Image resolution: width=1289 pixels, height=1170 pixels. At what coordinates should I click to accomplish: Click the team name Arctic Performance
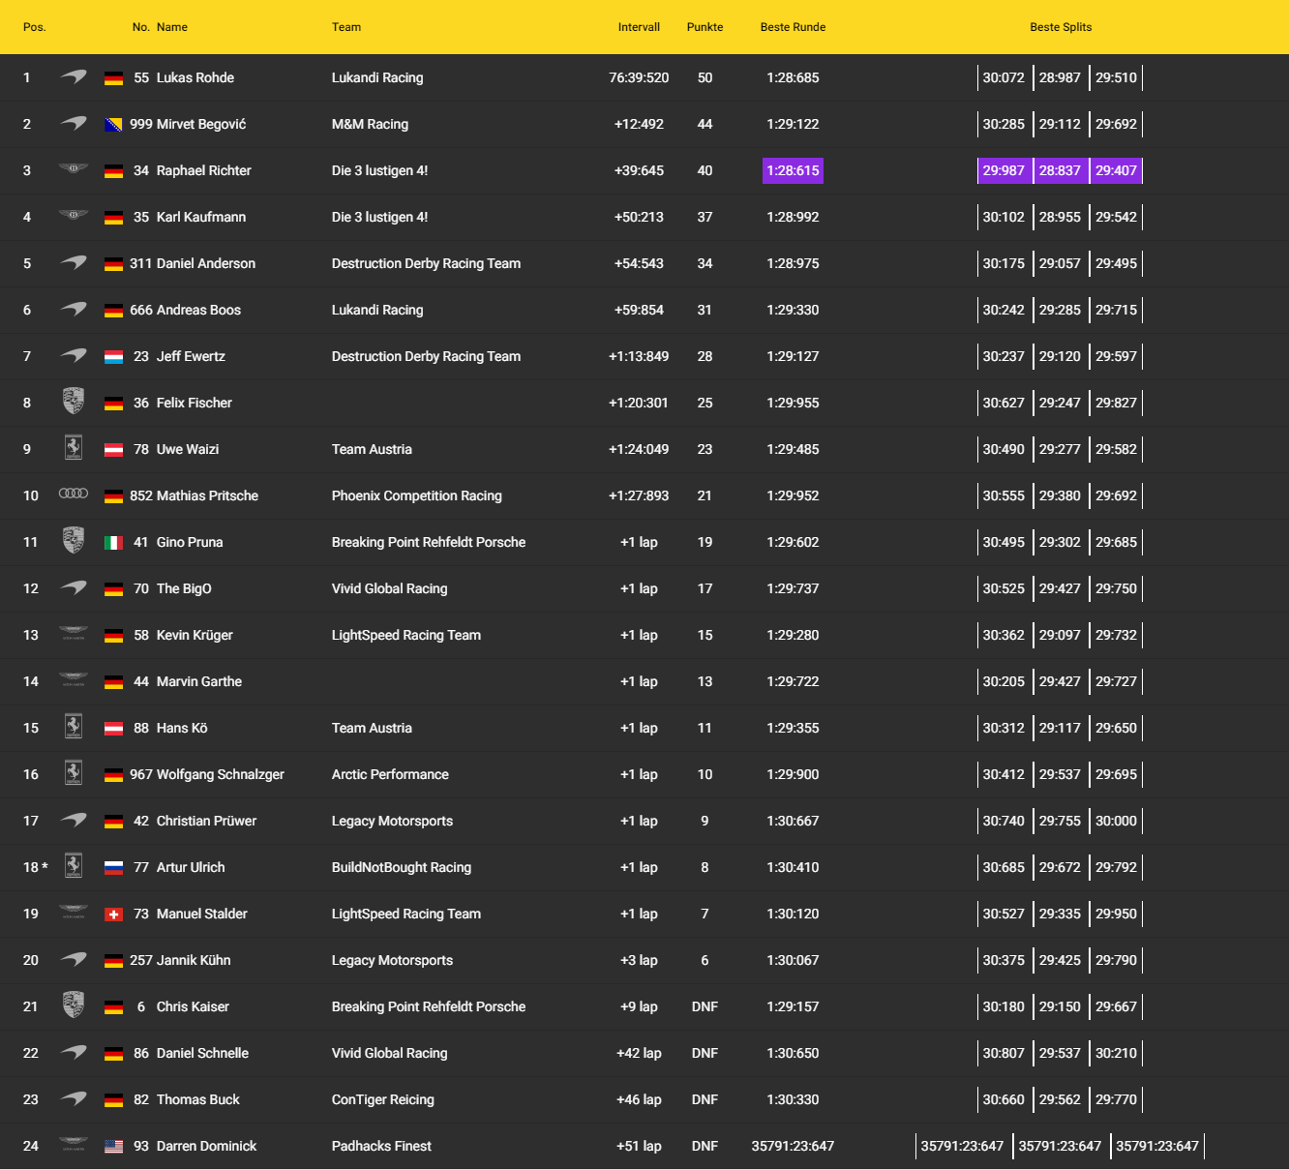coord(390,774)
